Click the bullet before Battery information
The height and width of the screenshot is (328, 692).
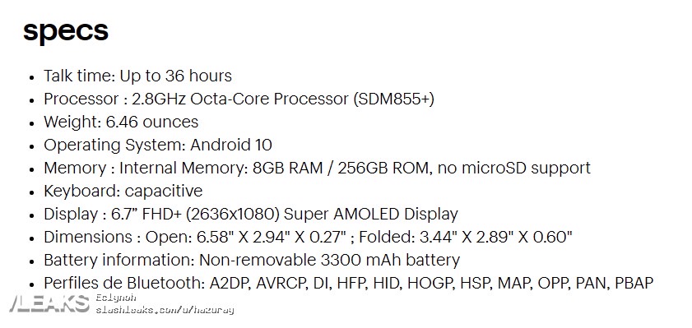[31, 261]
